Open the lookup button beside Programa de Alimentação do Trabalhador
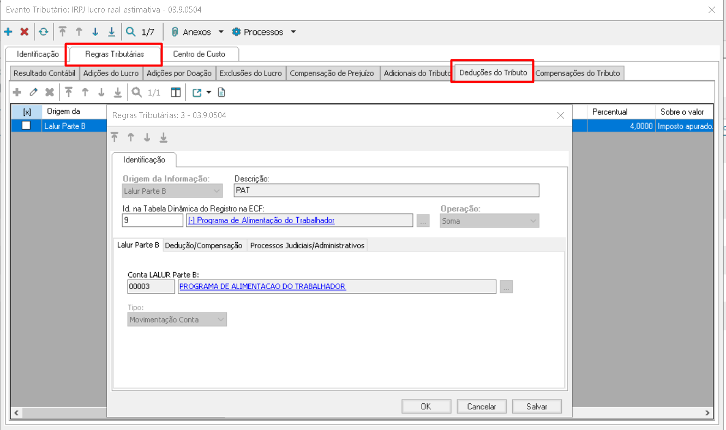 coord(423,221)
